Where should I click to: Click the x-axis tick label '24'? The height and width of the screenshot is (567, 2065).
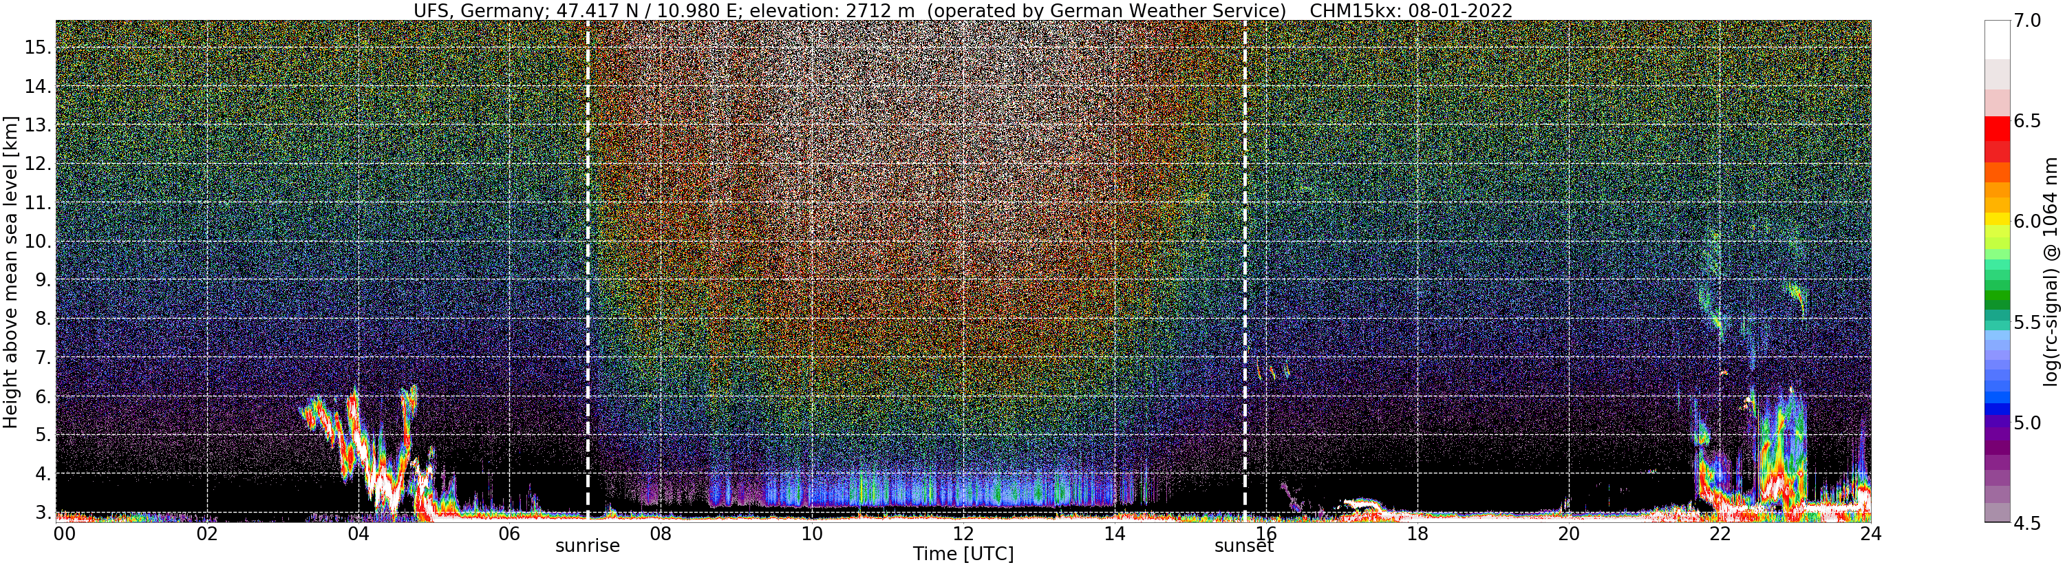click(x=1870, y=533)
